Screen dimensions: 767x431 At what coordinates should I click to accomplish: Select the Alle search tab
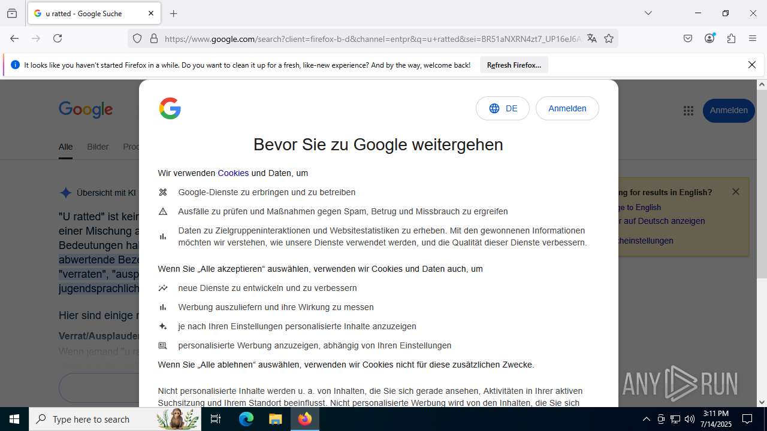pyautogui.click(x=65, y=147)
